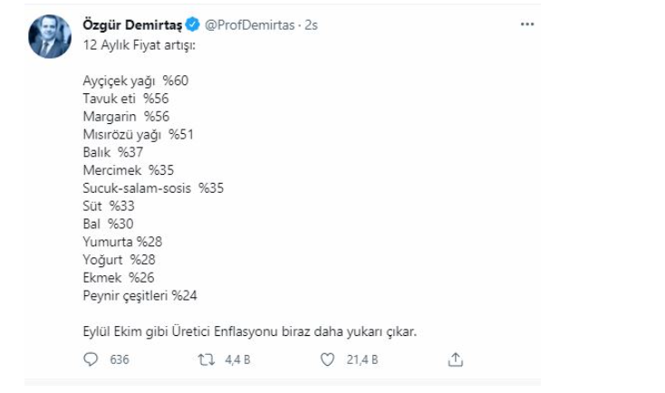
Task: Like the tweet with heart icon
Action: (328, 359)
